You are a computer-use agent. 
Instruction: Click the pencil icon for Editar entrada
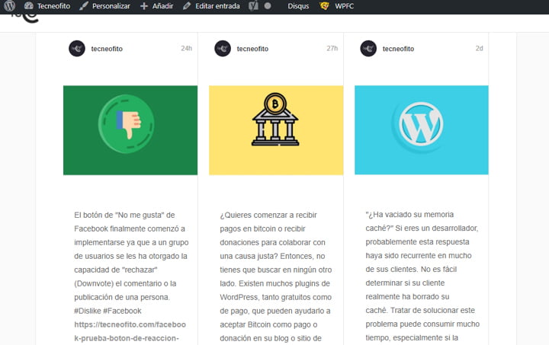(x=187, y=6)
